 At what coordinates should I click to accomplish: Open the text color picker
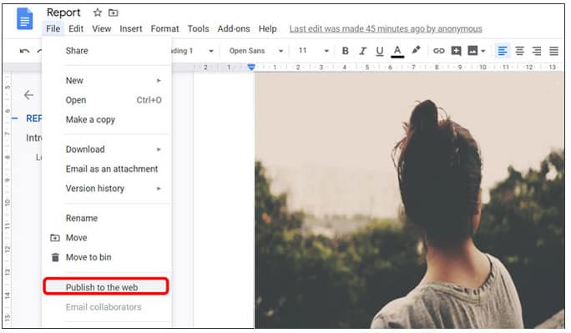coord(397,51)
